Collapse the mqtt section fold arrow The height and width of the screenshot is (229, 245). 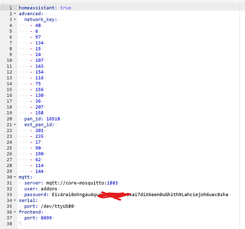[x=15, y=177]
